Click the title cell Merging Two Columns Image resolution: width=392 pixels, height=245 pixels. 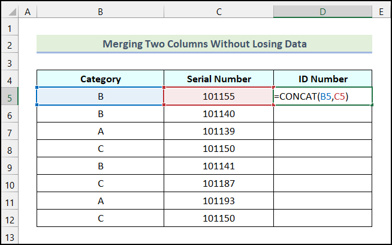(204, 44)
